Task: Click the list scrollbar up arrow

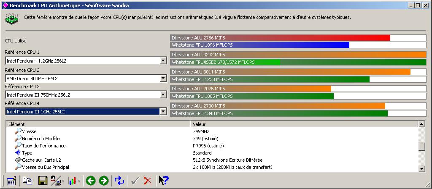Action: [422, 124]
